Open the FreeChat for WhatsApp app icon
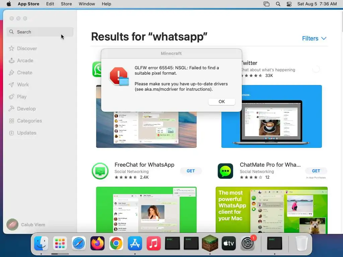This screenshot has width=343, height=257. [x=100, y=171]
